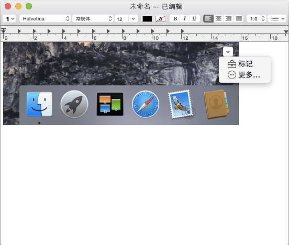Screen dimensions: 289x245
Task: Open the list bullets and numbering dropdown
Action: pos(277,19)
